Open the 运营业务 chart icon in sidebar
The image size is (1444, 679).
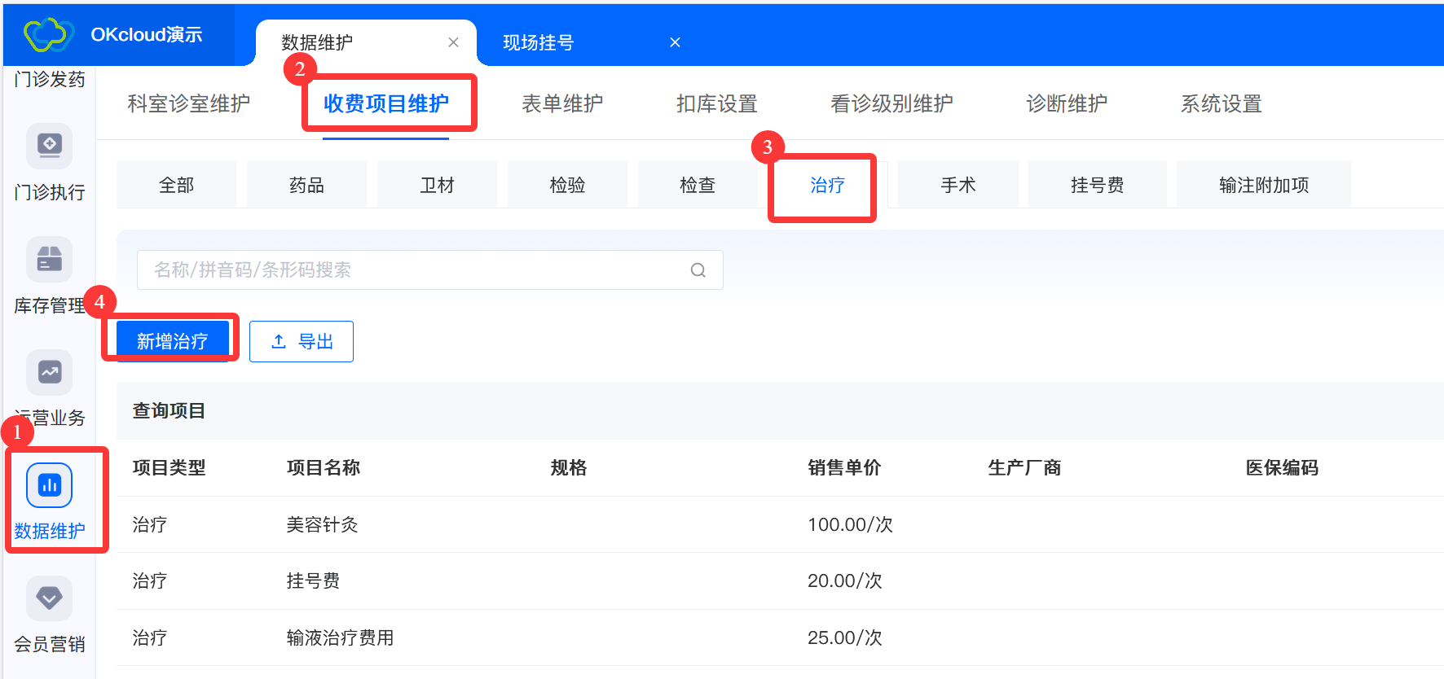pos(50,372)
